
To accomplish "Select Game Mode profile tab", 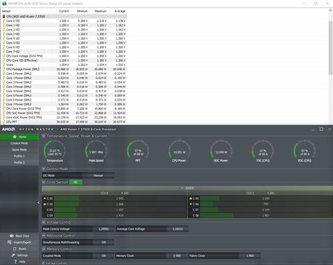I will pos(19,150).
